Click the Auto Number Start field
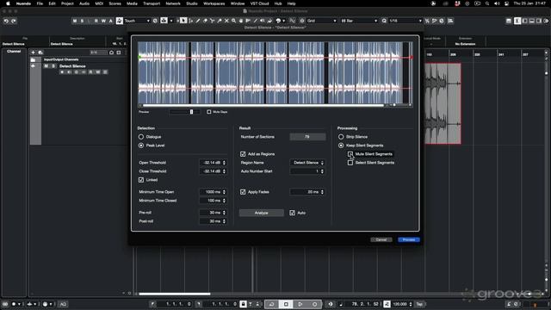The image size is (551, 310). pos(307,171)
